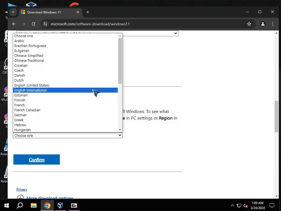Bookmark this page with the star icon

tap(249, 24)
